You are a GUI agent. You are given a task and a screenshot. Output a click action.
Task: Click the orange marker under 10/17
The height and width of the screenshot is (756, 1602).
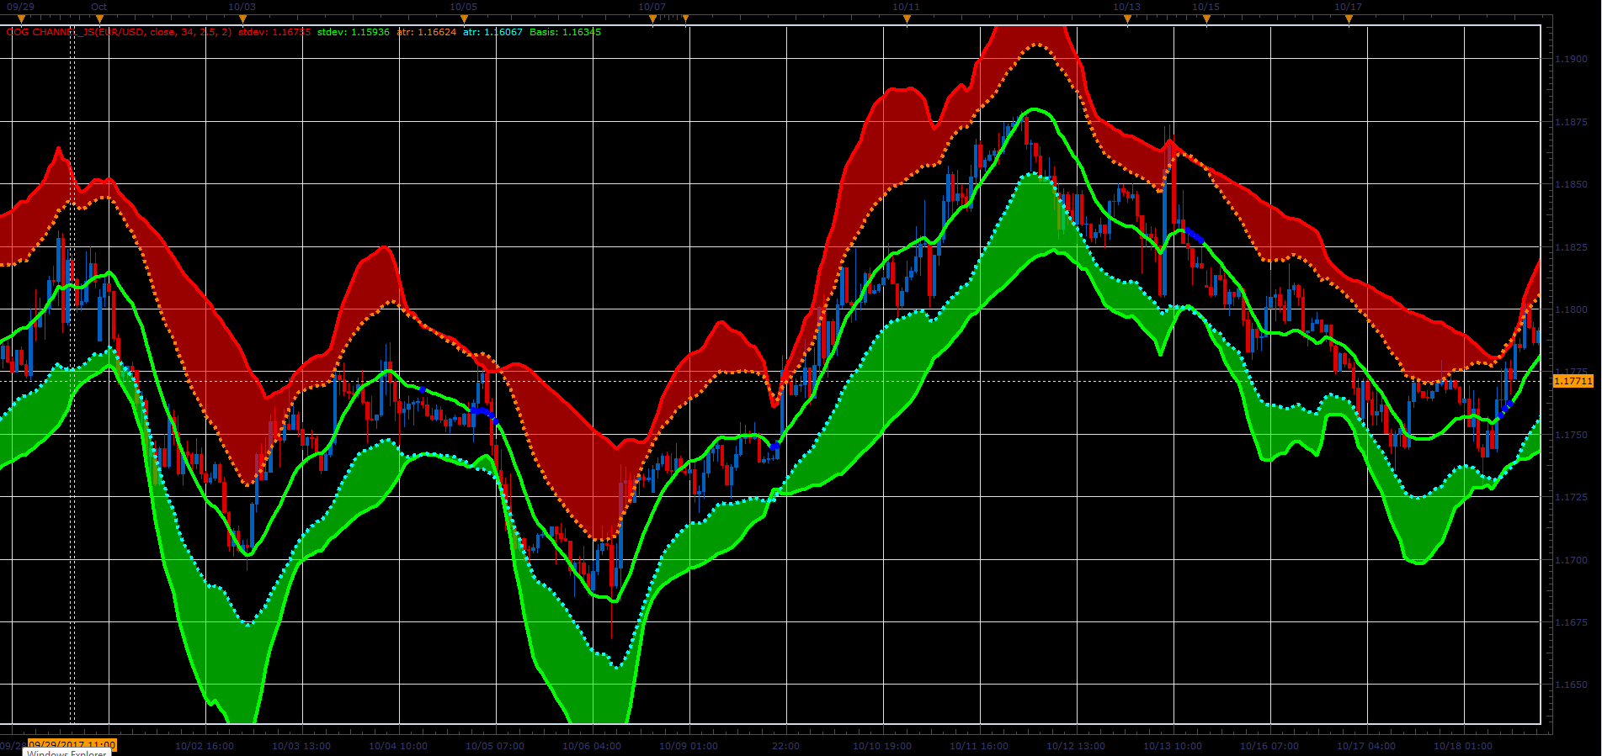(1348, 19)
